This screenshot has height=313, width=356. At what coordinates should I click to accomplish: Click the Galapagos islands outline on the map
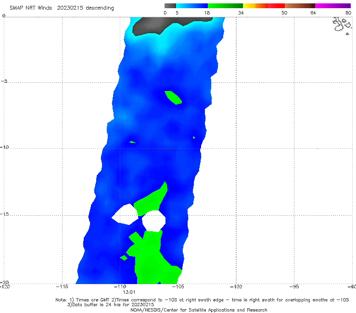tap(343, 26)
